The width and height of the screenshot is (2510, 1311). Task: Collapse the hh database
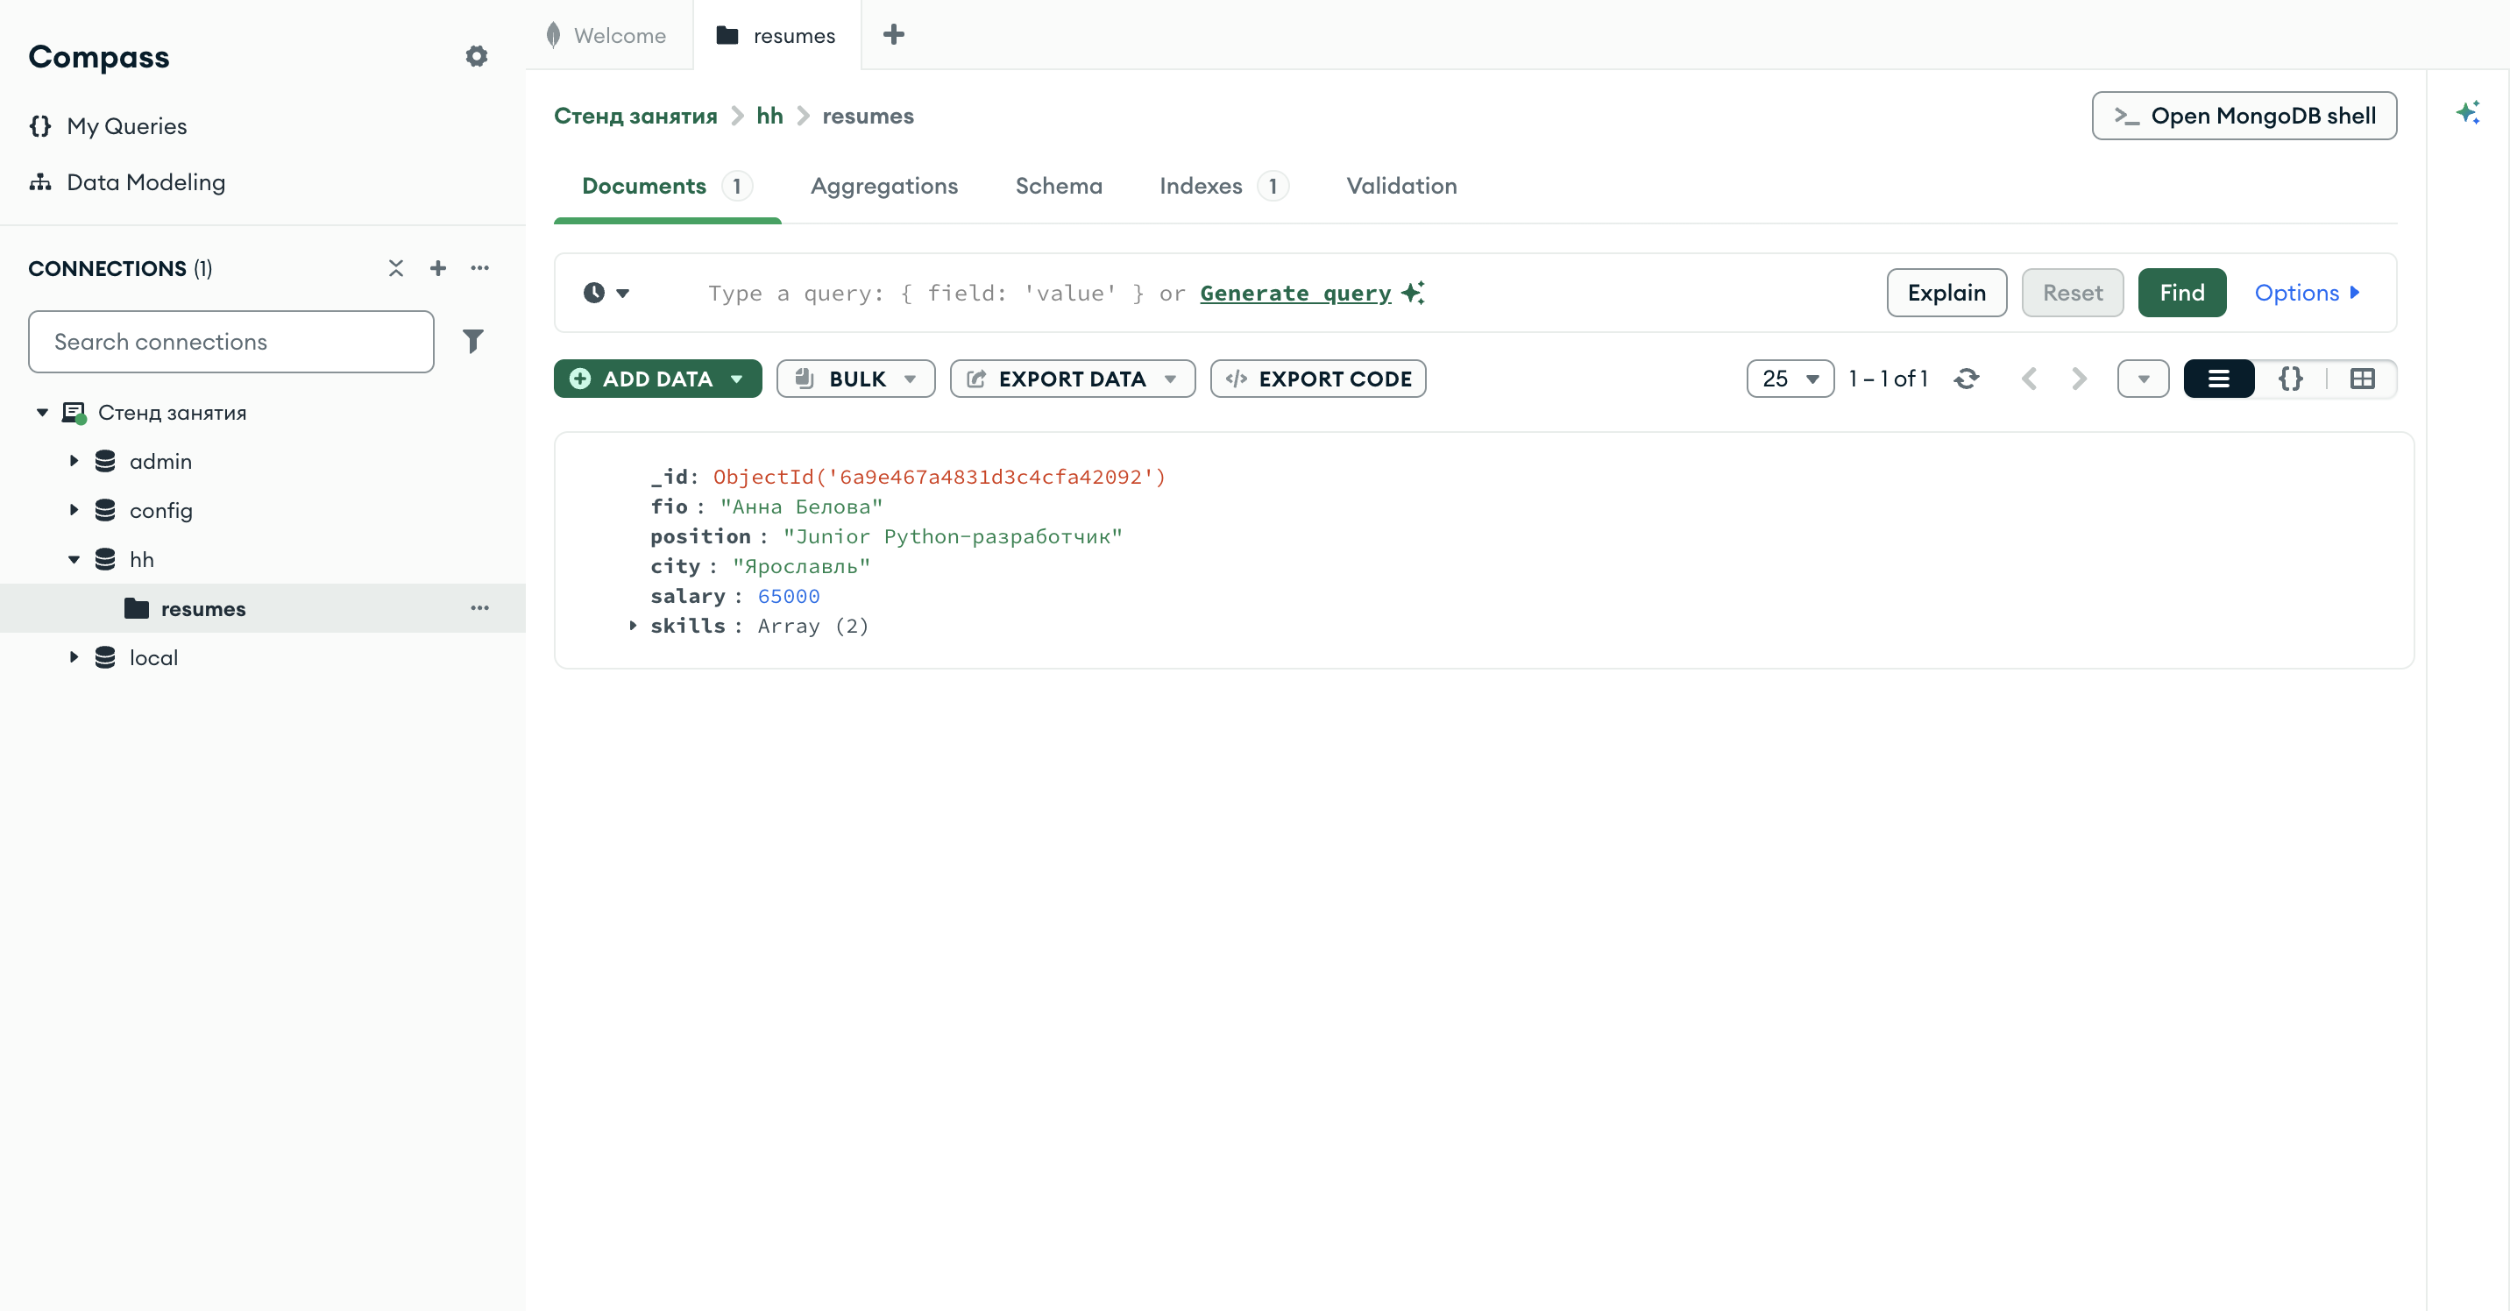click(x=74, y=559)
